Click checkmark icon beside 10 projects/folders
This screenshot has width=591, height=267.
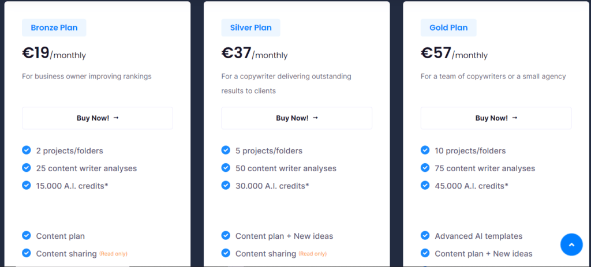click(425, 151)
